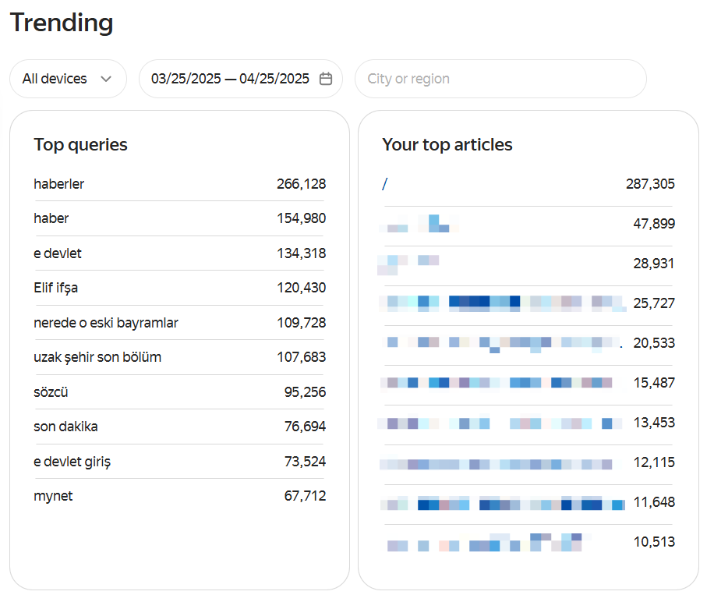
Task: Click the calendar icon in date range
Action: (326, 79)
